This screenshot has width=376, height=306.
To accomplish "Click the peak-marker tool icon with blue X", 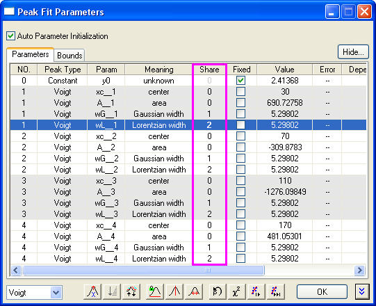I will point(92,291).
